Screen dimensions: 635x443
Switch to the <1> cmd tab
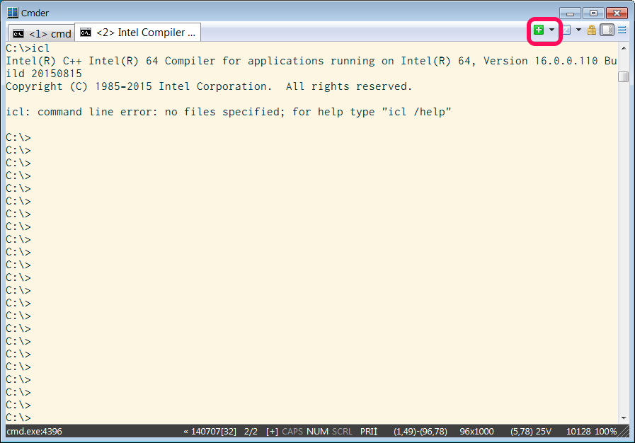point(42,33)
